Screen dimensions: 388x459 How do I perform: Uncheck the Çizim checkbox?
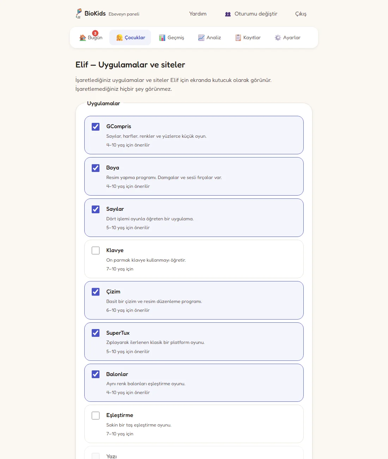[96, 292]
